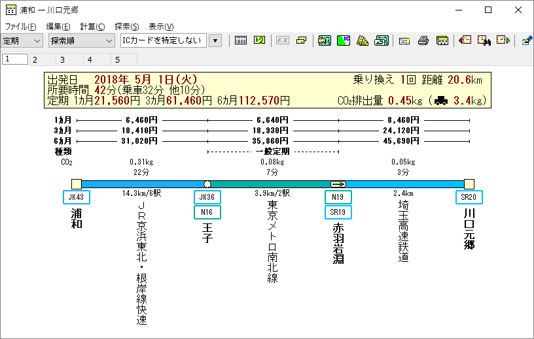Screen dimensions: 534x339
Task: Click the 赤羽岩淵 station name
Action: click(338, 244)
